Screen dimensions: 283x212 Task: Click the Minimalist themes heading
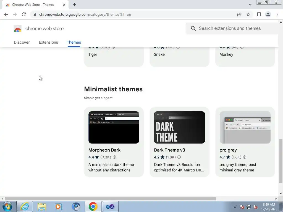[113, 89]
